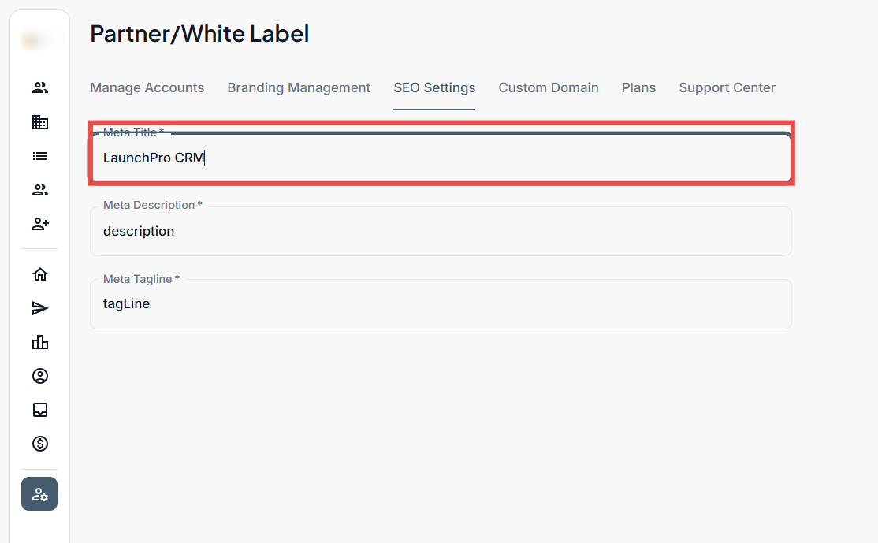Select the Custom Domain tab
This screenshot has width=878, height=543.
[x=549, y=87]
